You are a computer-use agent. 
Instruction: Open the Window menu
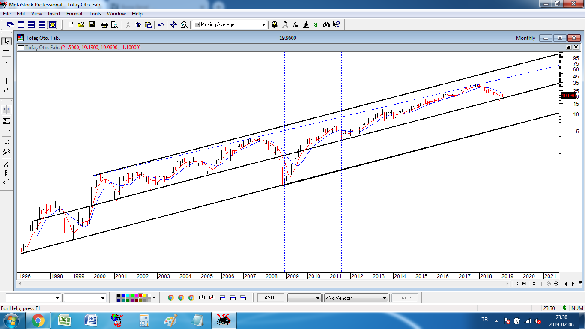(x=116, y=14)
